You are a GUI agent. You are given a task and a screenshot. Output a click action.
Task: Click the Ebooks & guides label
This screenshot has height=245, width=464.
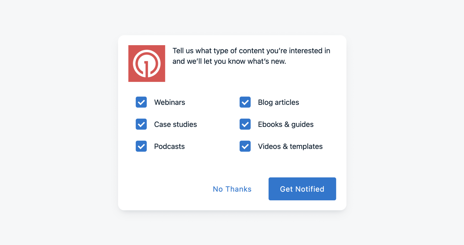285,124
